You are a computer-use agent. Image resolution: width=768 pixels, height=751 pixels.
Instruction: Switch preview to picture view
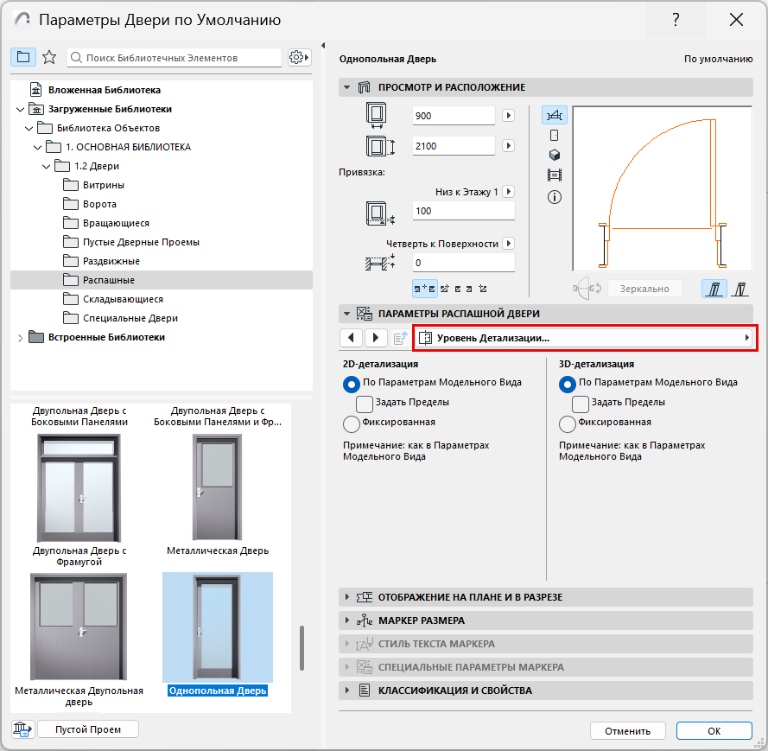(x=555, y=175)
